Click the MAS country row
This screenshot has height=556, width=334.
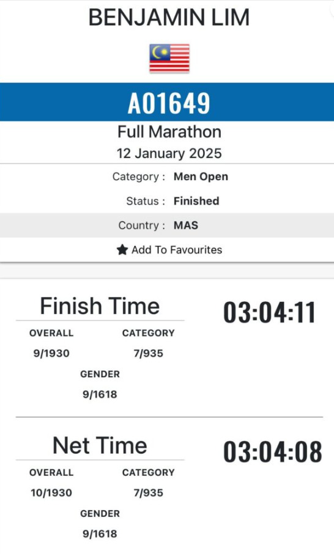click(x=167, y=225)
